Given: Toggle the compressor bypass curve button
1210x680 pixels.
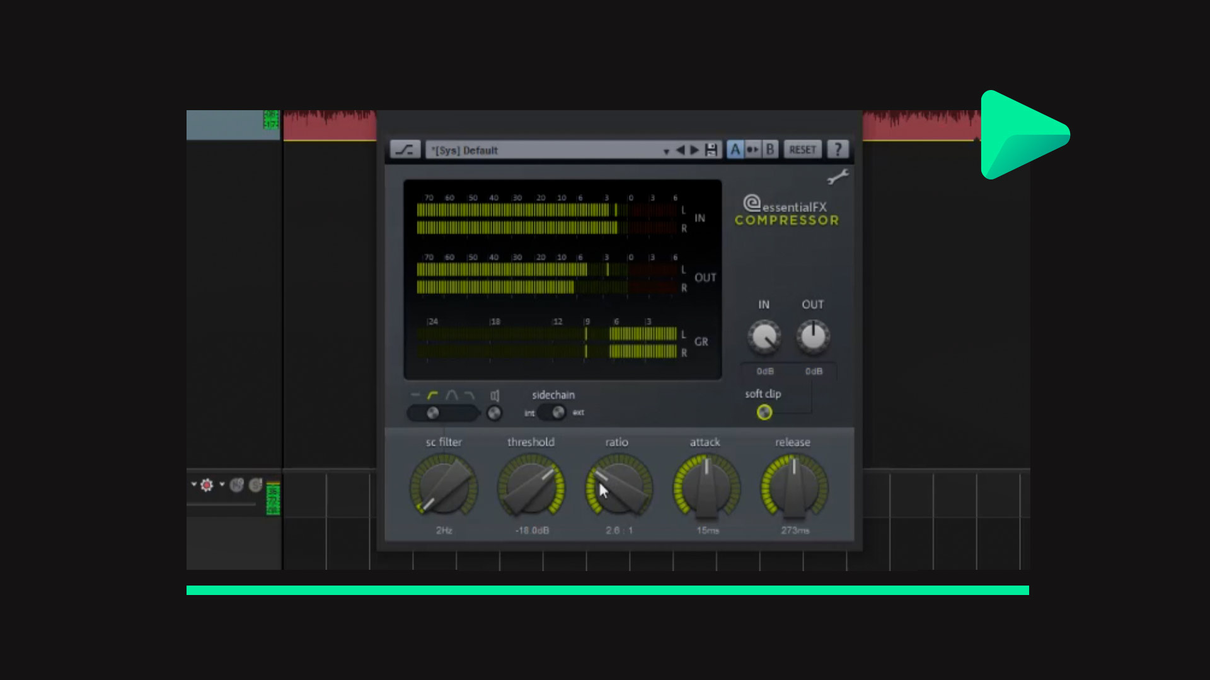Looking at the screenshot, I should pos(405,150).
